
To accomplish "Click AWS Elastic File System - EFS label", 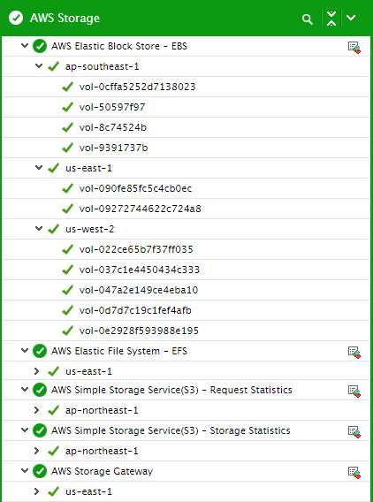I will click(x=119, y=351).
